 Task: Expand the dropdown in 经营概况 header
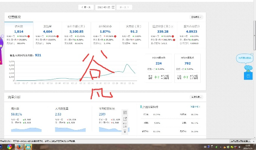tap(196, 17)
